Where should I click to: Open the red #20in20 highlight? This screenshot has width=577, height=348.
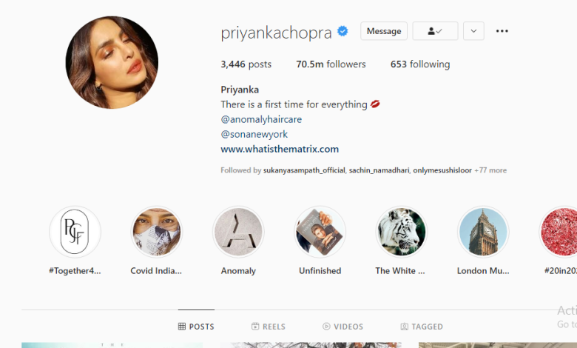coord(559,232)
